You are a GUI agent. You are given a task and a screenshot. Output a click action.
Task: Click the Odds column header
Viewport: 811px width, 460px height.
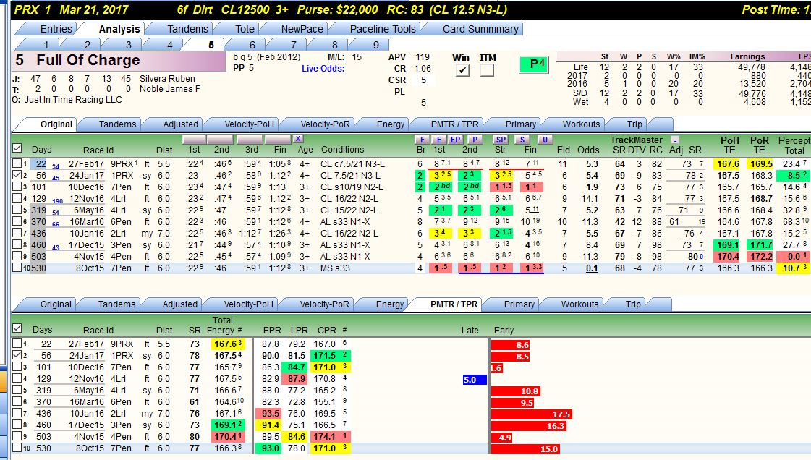click(588, 150)
